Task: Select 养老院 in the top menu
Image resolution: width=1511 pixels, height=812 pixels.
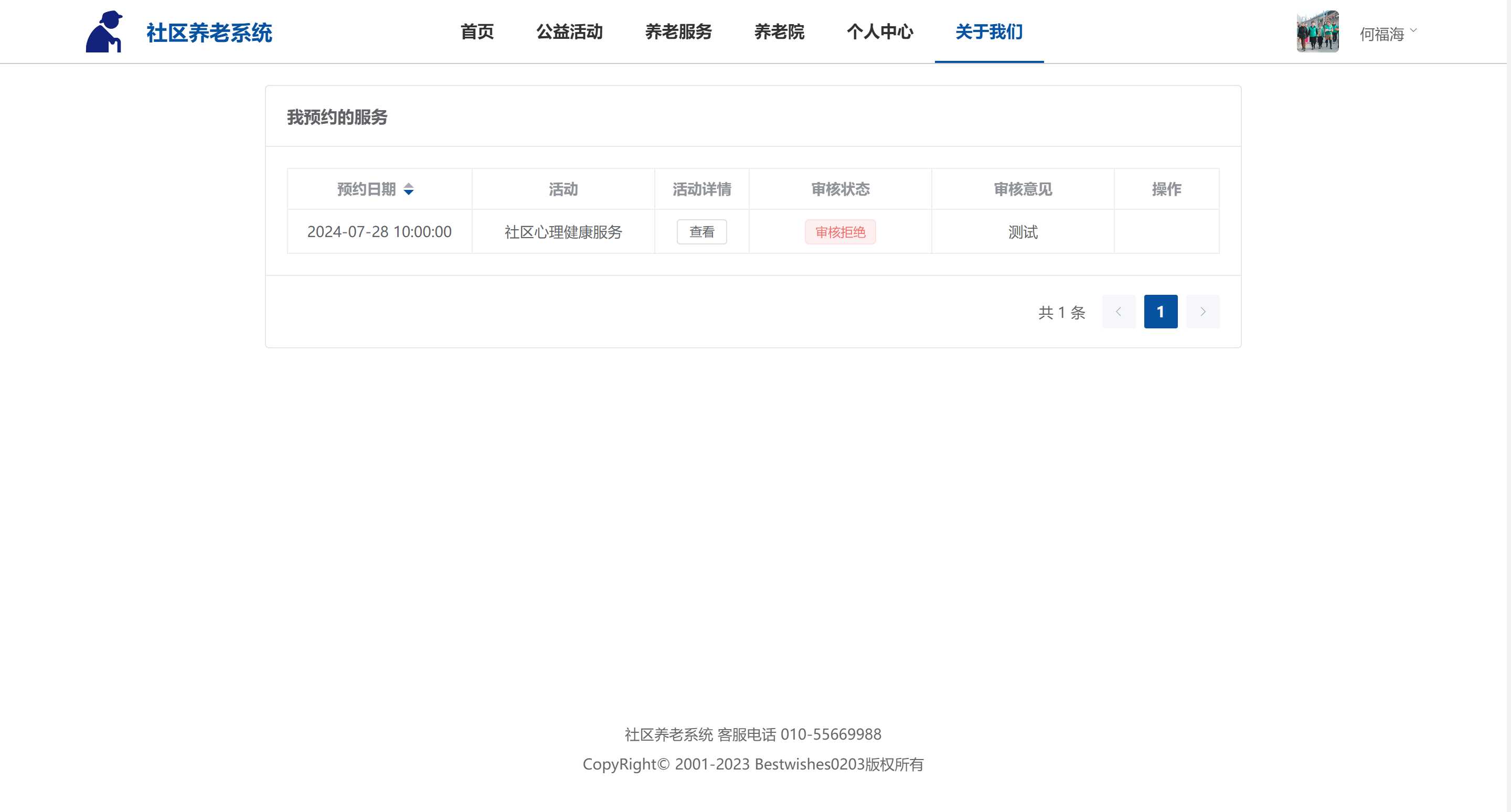Action: point(779,31)
